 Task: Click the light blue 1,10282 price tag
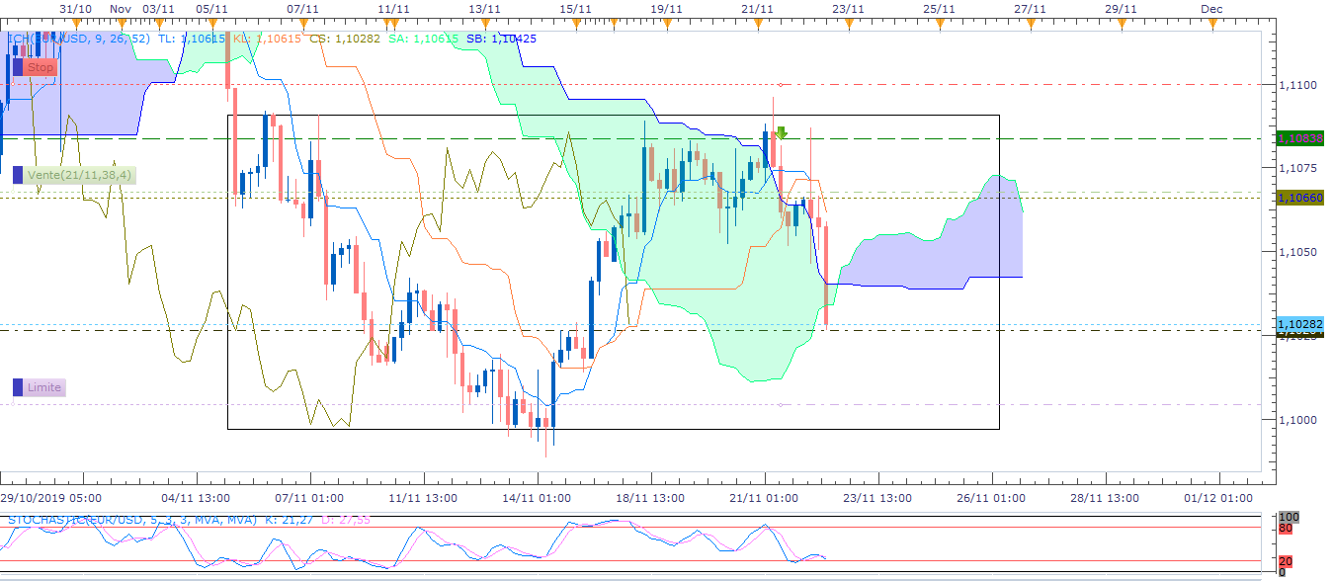(x=1300, y=324)
